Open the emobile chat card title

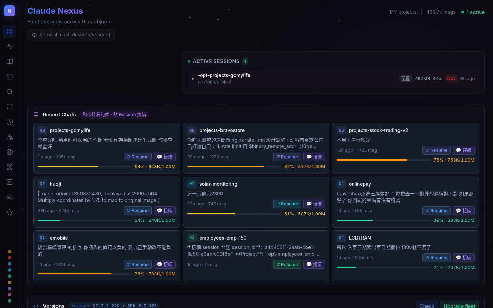(x=59, y=238)
